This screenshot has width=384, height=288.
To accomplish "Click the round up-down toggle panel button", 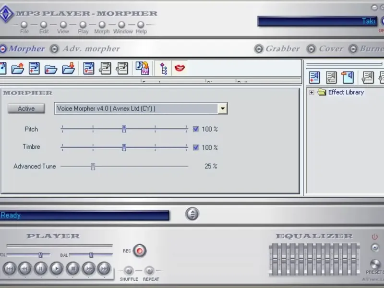I will (192, 214).
